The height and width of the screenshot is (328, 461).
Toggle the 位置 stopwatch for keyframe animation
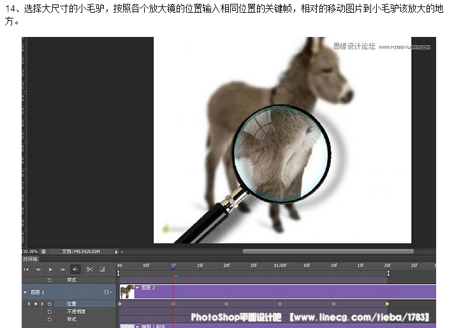click(49, 304)
